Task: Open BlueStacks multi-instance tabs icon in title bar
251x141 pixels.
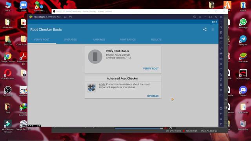Action: 71,17
